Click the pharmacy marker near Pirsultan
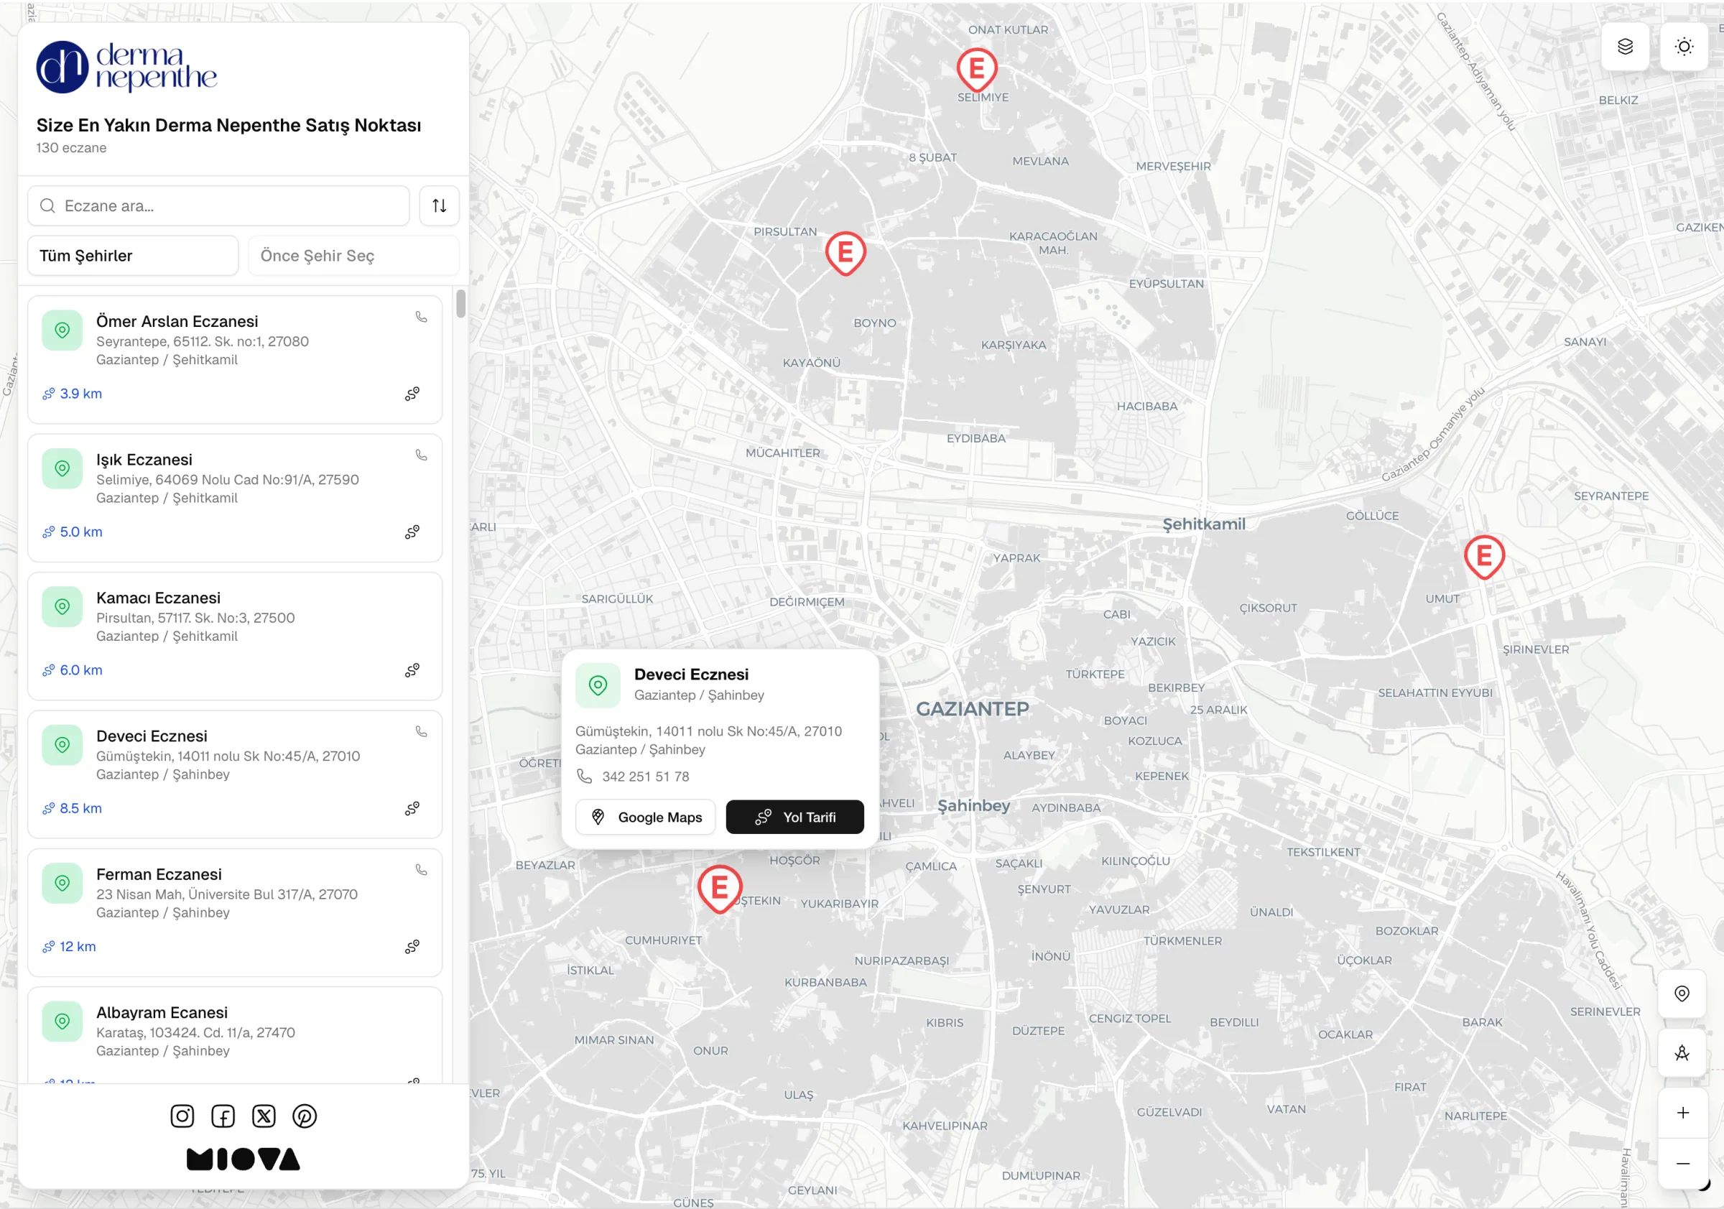 pyautogui.click(x=845, y=253)
